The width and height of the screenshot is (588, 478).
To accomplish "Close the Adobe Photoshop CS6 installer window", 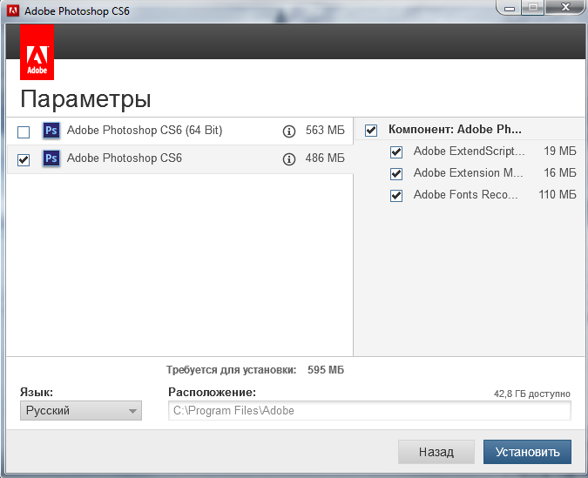I will 566,8.
